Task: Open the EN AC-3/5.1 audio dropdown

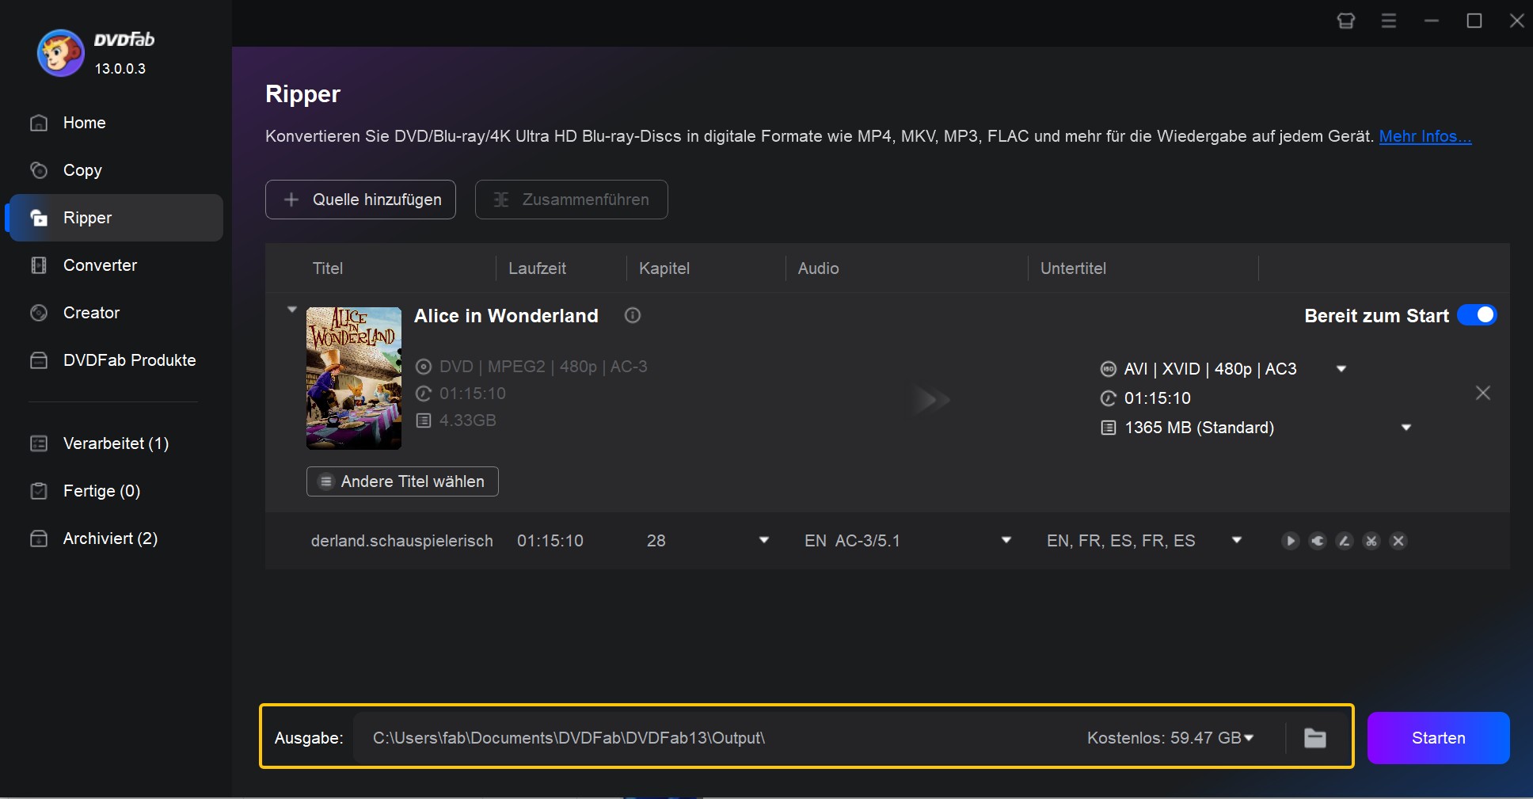Action: click(x=1006, y=540)
